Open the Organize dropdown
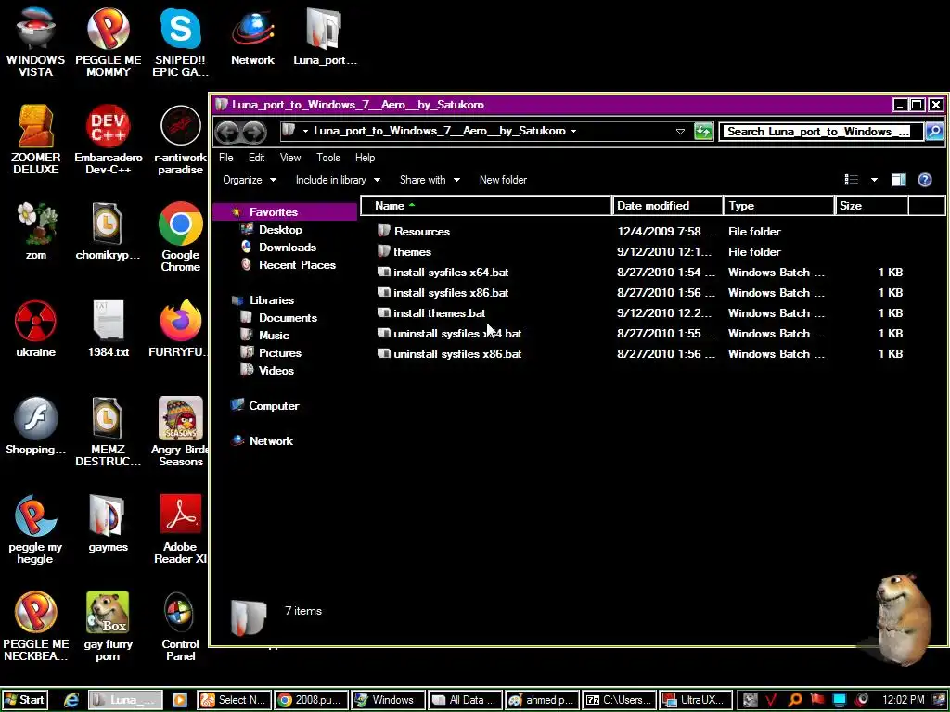 [249, 180]
